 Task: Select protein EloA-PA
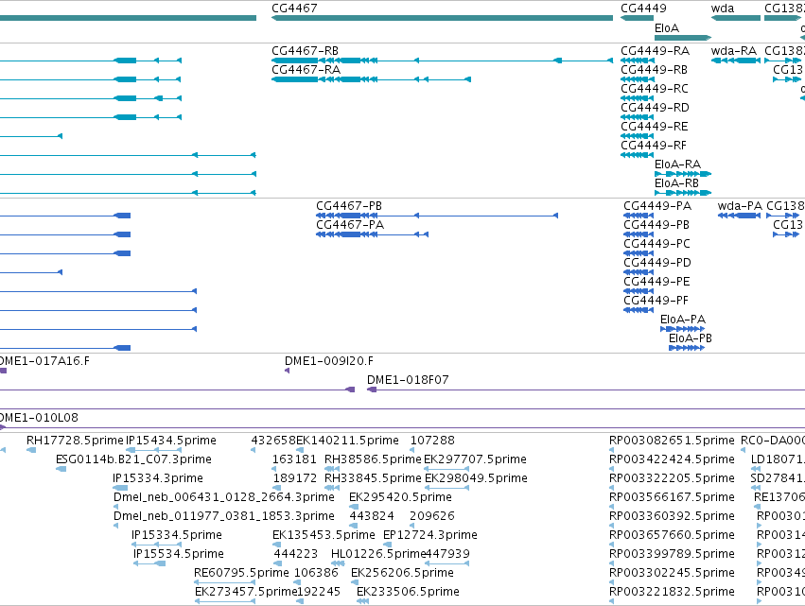(683, 329)
